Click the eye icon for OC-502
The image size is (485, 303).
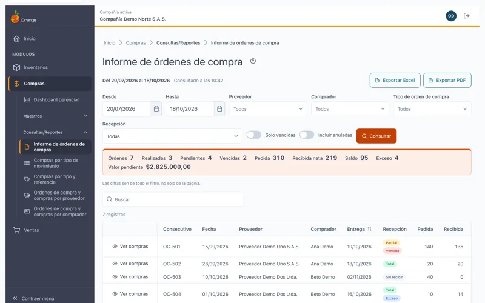pos(115,264)
